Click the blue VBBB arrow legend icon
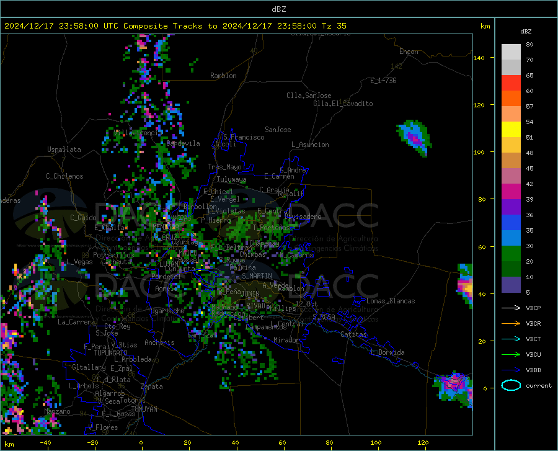 point(511,370)
